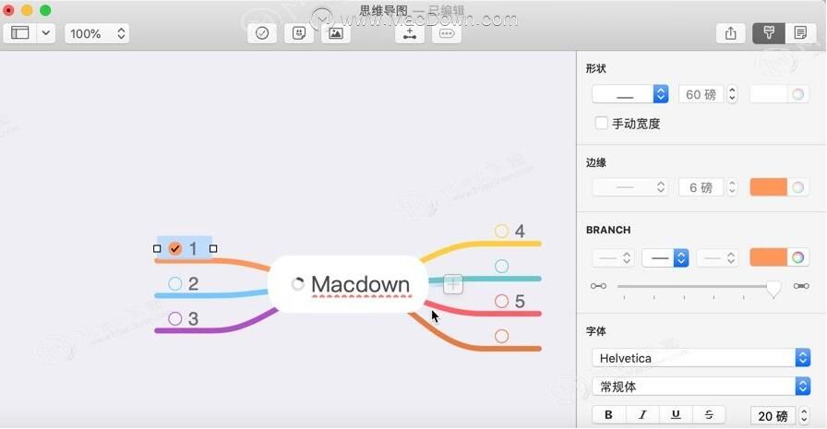This screenshot has height=429, width=827.
Task: Enable the 手动宽度 checkbox
Action: point(601,123)
